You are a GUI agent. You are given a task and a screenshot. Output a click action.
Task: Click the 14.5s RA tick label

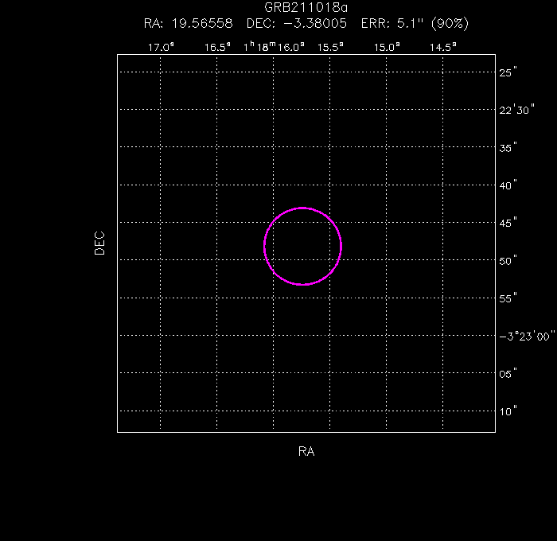coord(443,47)
